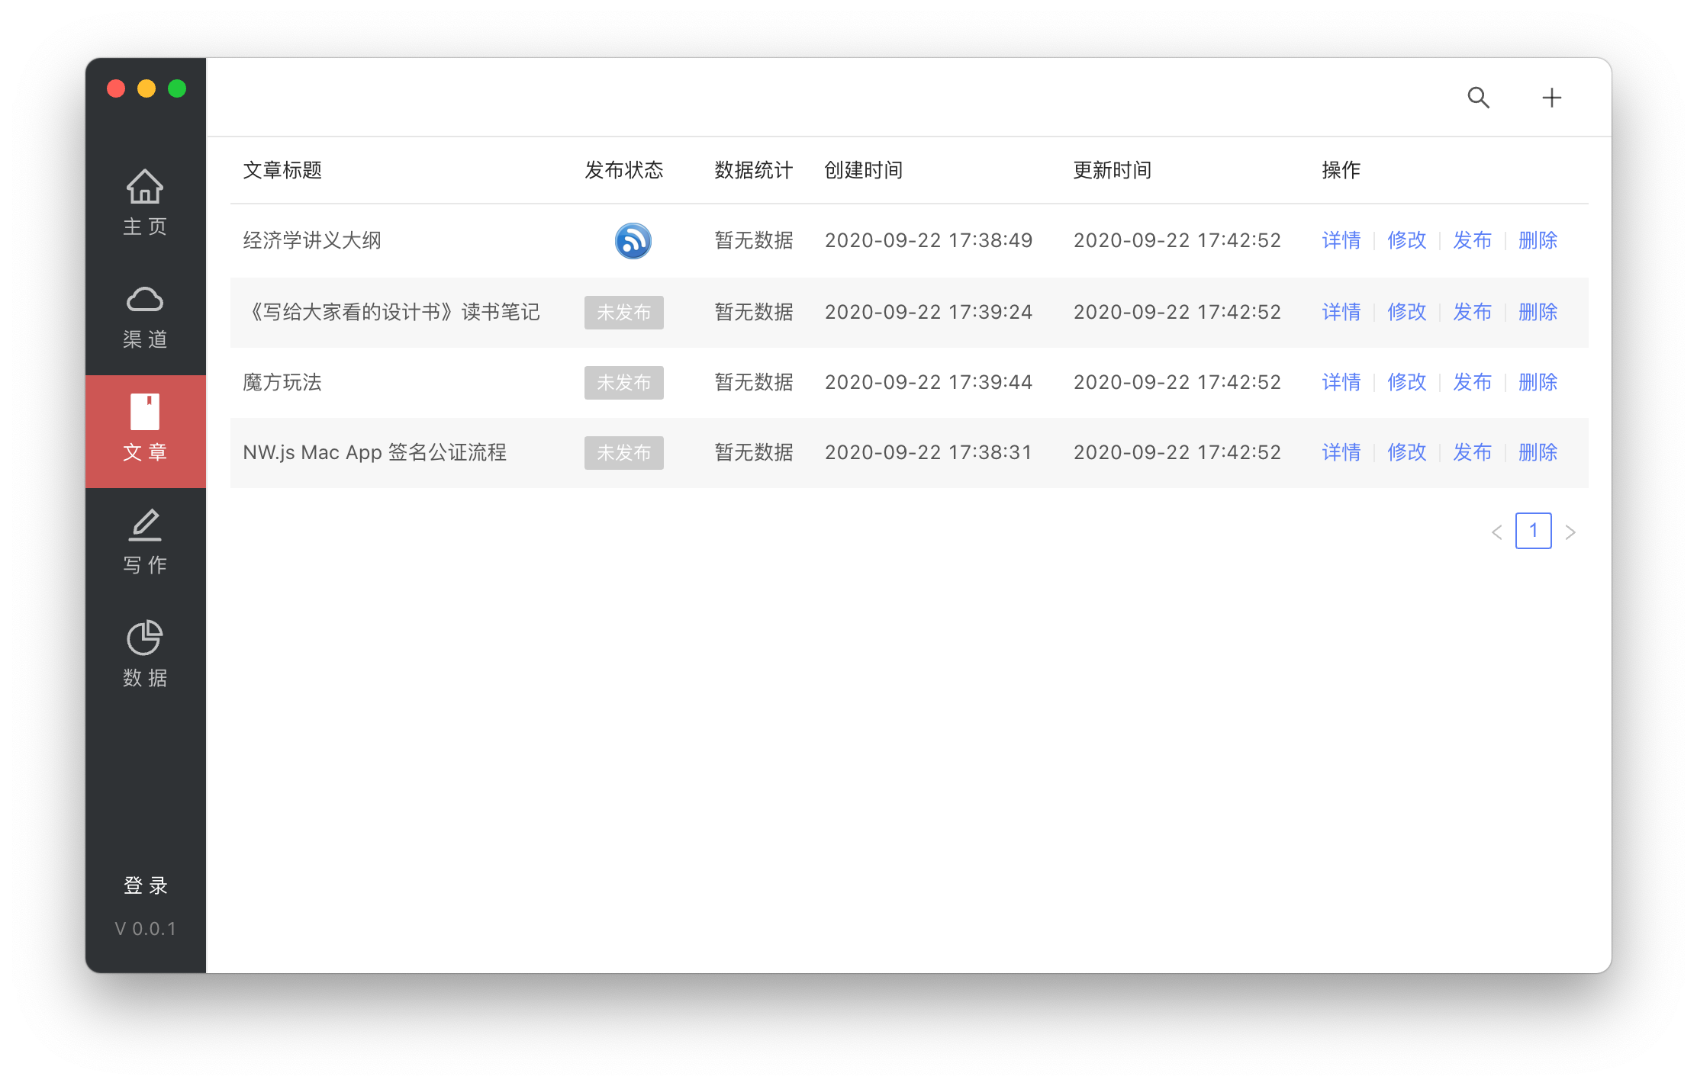Screen dimensions: 1697x1086
Task: Delete 《写给大家看的设计书》读书笔记 via 删除
Action: (x=1538, y=313)
